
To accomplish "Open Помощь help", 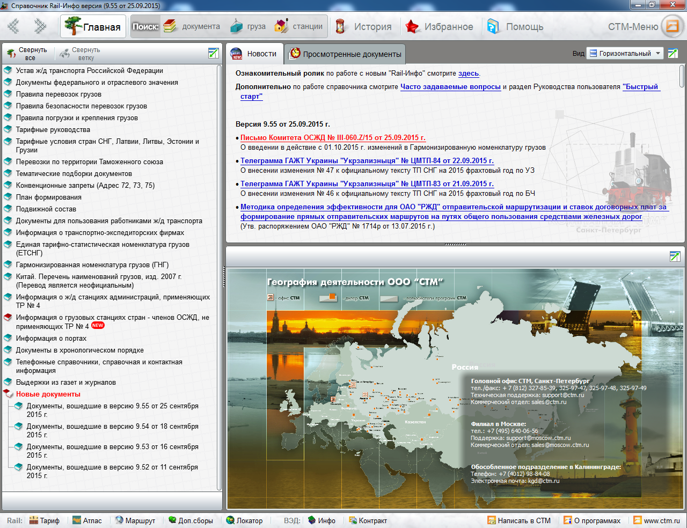I will click(515, 26).
